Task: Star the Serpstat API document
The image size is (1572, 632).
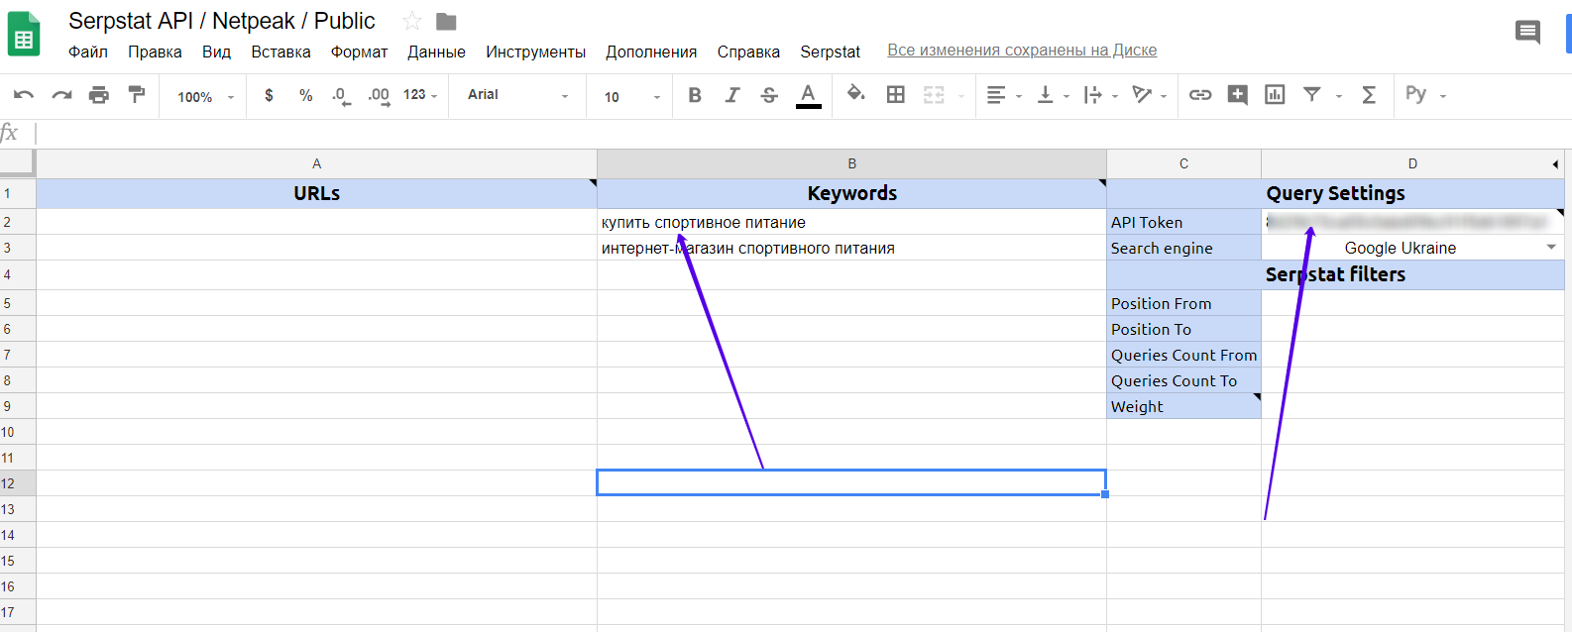Action: [412, 21]
